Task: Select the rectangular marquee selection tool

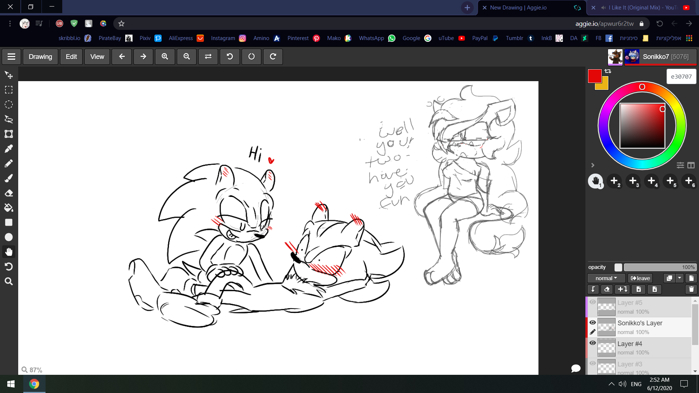Action: tap(9, 90)
